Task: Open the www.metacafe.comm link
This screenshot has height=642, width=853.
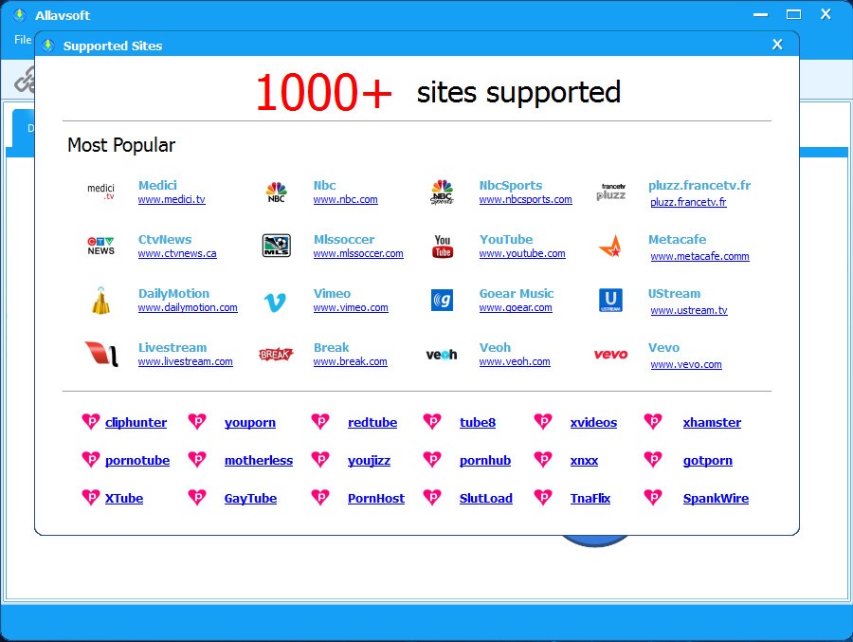Action: coord(699,256)
